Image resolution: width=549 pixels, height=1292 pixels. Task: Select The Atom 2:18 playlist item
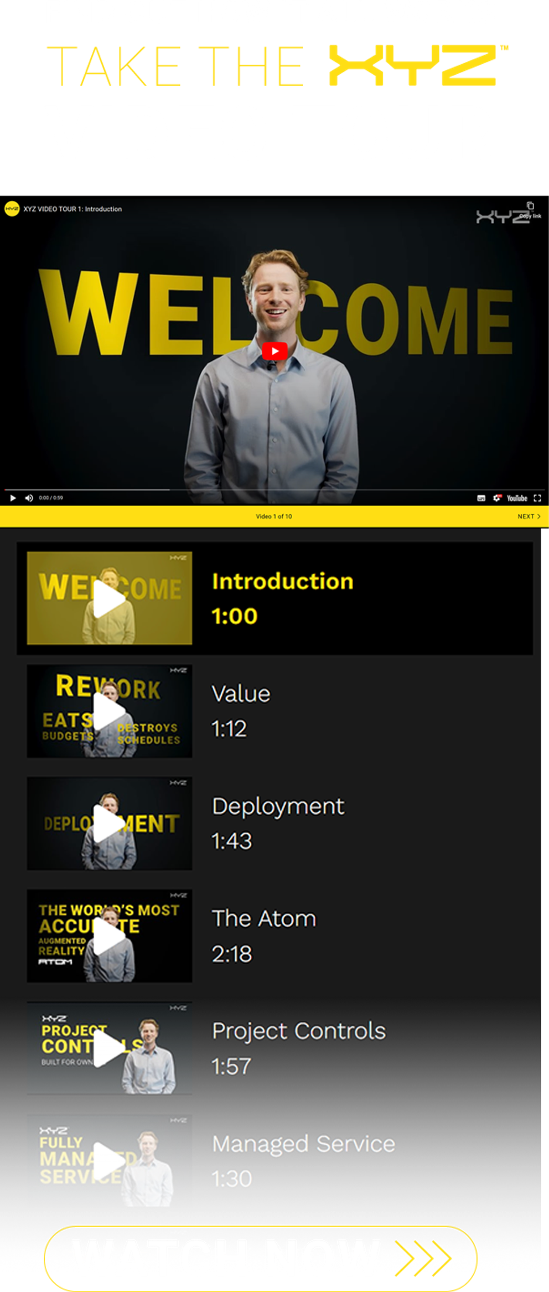pos(275,936)
